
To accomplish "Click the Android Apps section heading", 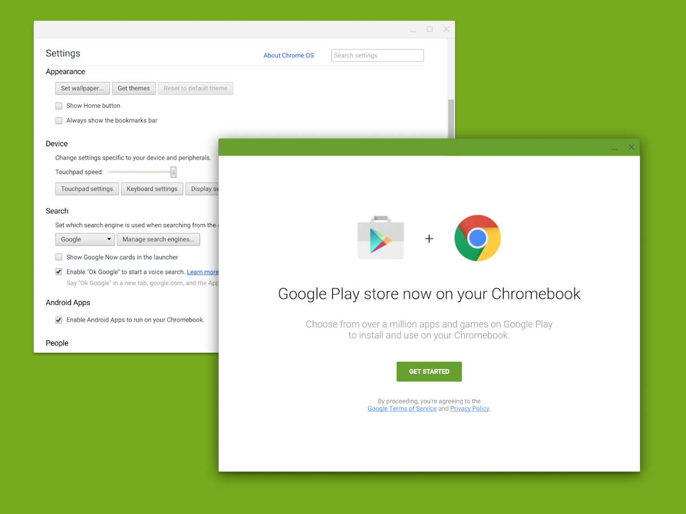I will [x=68, y=302].
